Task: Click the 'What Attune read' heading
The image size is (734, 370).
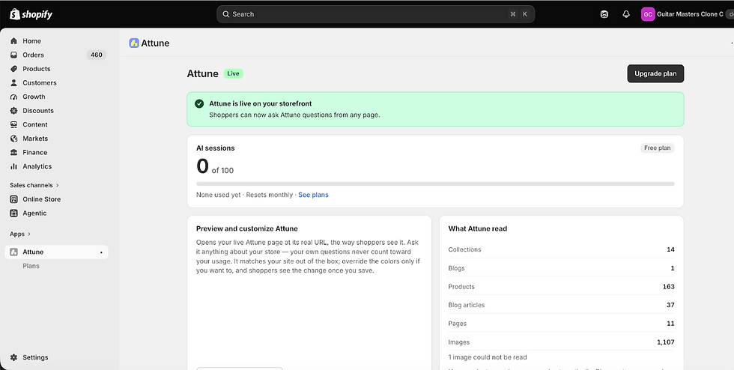Action: 478,228
